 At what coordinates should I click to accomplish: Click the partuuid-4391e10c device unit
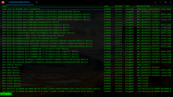(47, 43)
